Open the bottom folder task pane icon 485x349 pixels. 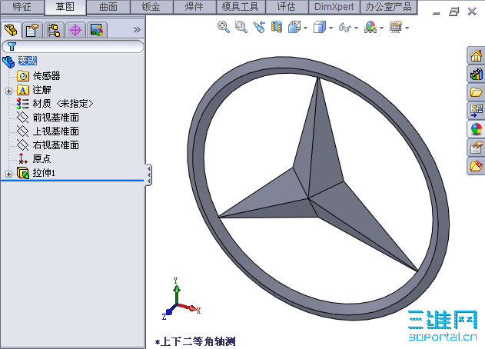(x=476, y=166)
